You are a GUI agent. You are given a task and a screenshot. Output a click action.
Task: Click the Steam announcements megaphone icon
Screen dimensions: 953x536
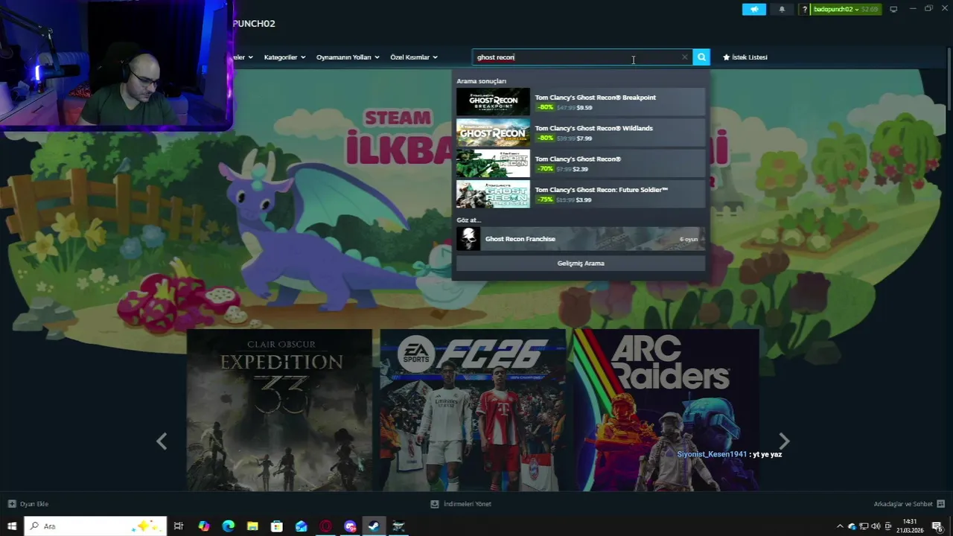pos(753,9)
